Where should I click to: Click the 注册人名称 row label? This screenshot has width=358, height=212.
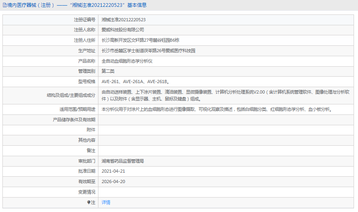coord(84,30)
